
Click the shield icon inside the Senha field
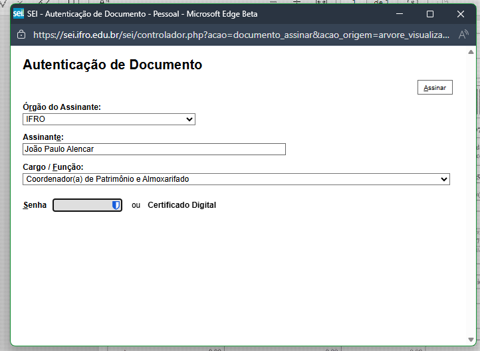[x=116, y=206]
